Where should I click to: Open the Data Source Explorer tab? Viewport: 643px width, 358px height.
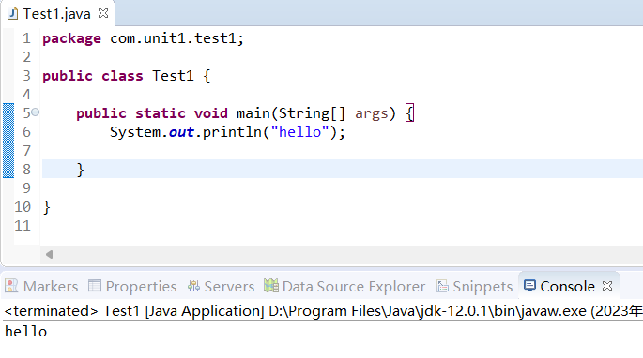coord(344,286)
